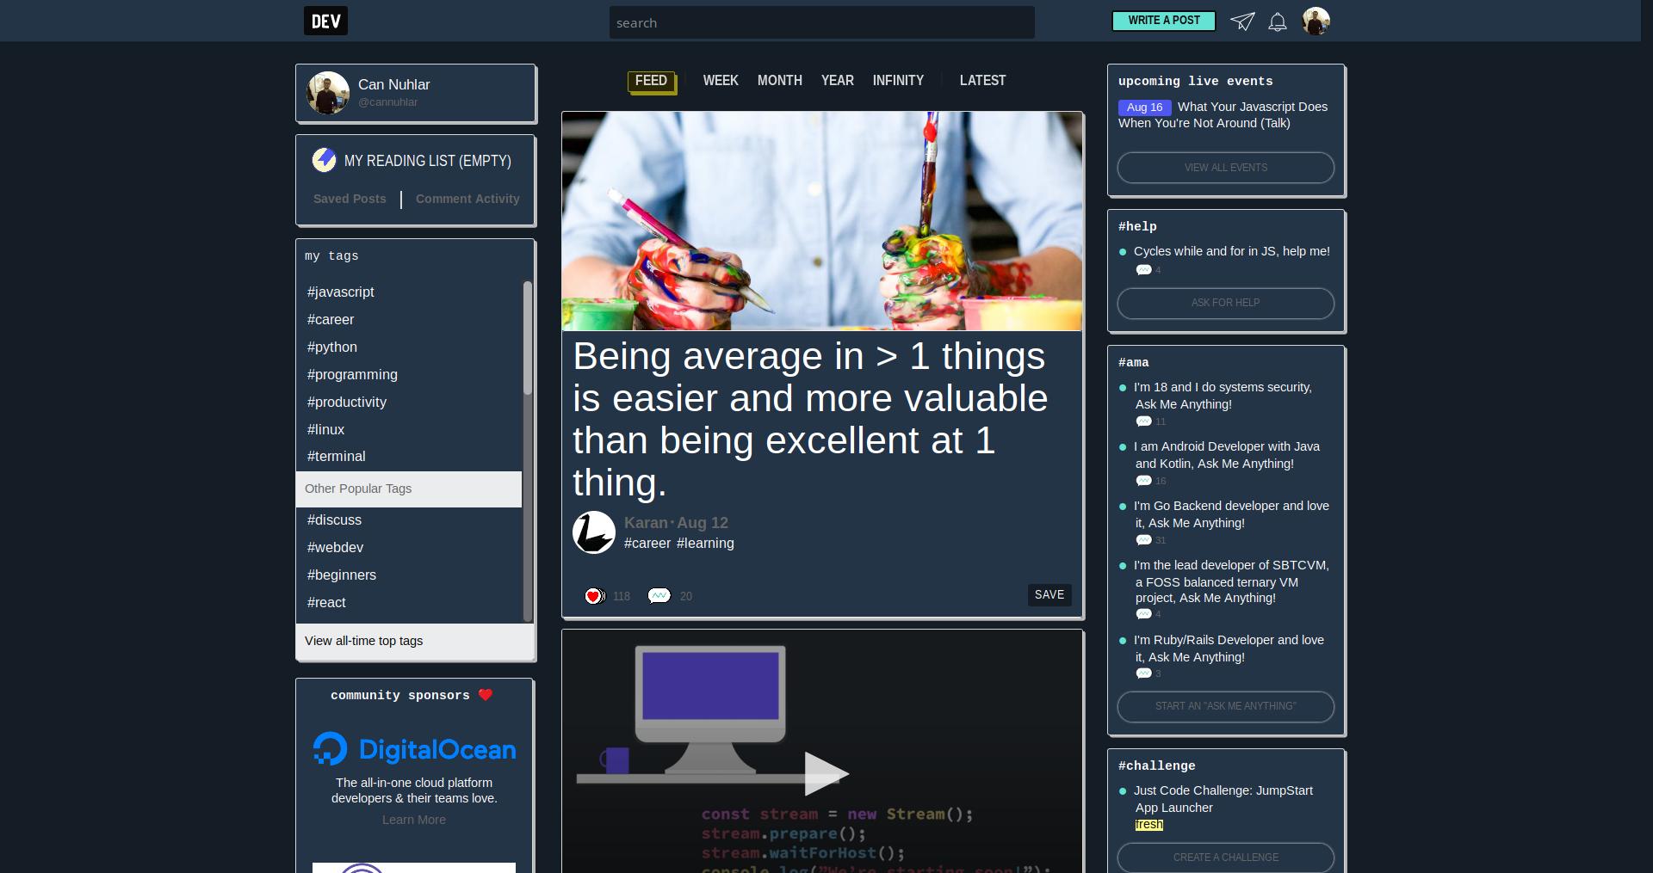
Task: View all-time top tags
Action: (x=363, y=641)
